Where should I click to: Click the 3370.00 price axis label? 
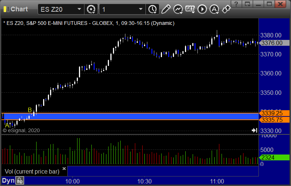(271, 54)
